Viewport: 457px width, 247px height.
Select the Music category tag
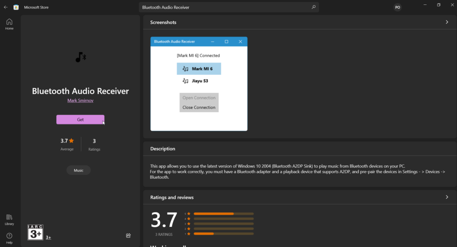pos(79,170)
